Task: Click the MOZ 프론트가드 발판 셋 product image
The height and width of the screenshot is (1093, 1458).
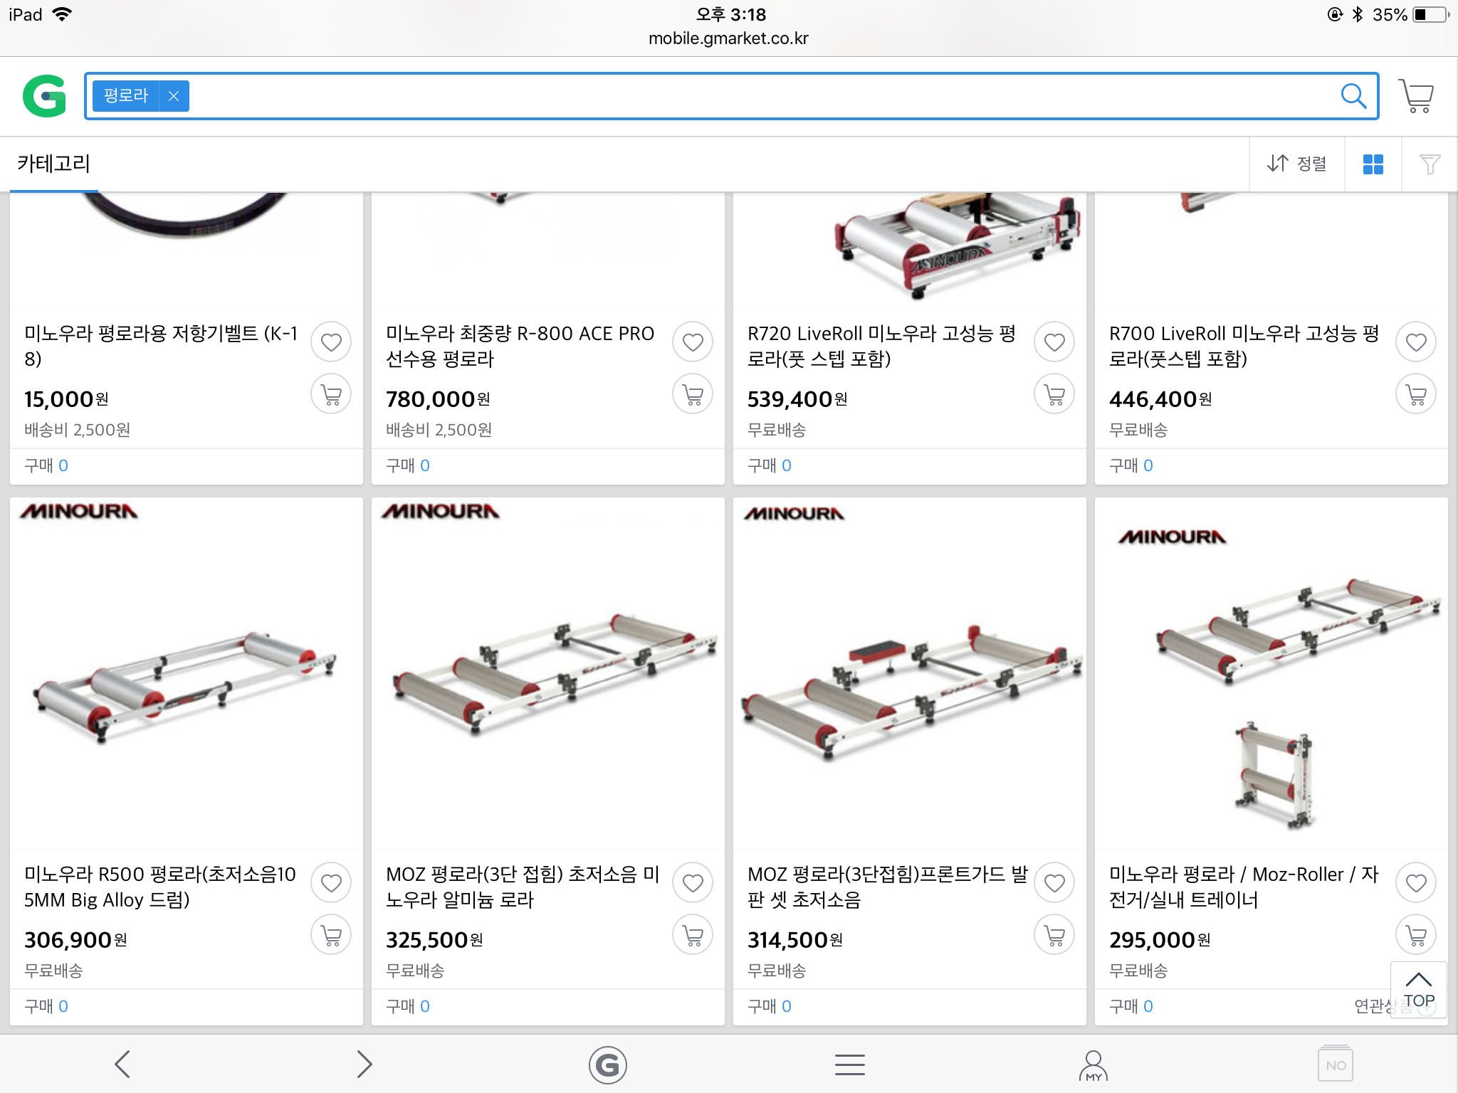Action: click(910, 673)
